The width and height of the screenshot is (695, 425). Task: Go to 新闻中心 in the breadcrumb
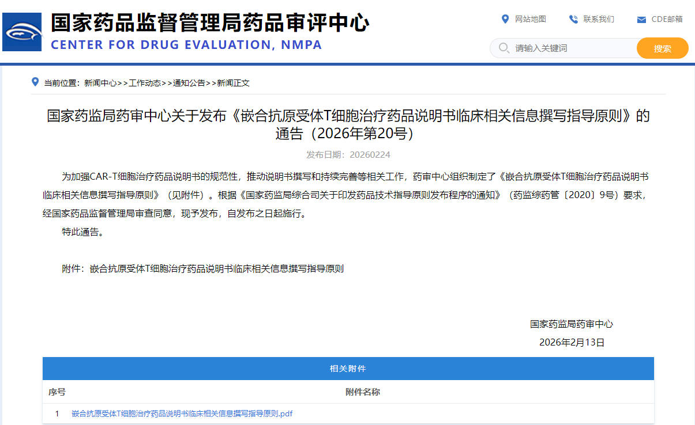[x=100, y=83]
